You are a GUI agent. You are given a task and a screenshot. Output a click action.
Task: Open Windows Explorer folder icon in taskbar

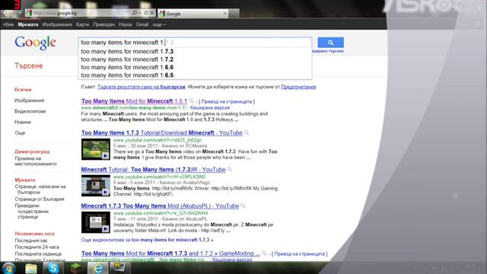31,268
